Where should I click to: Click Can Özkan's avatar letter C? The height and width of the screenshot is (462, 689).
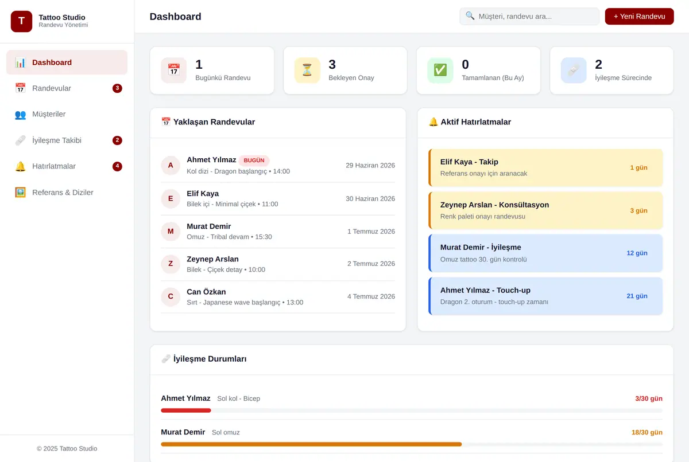(171, 297)
